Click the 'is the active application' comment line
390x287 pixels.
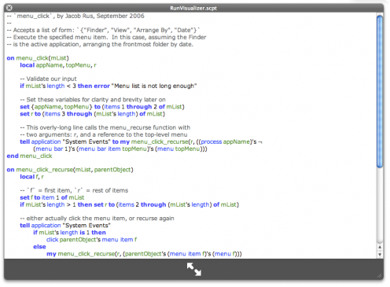100,44
